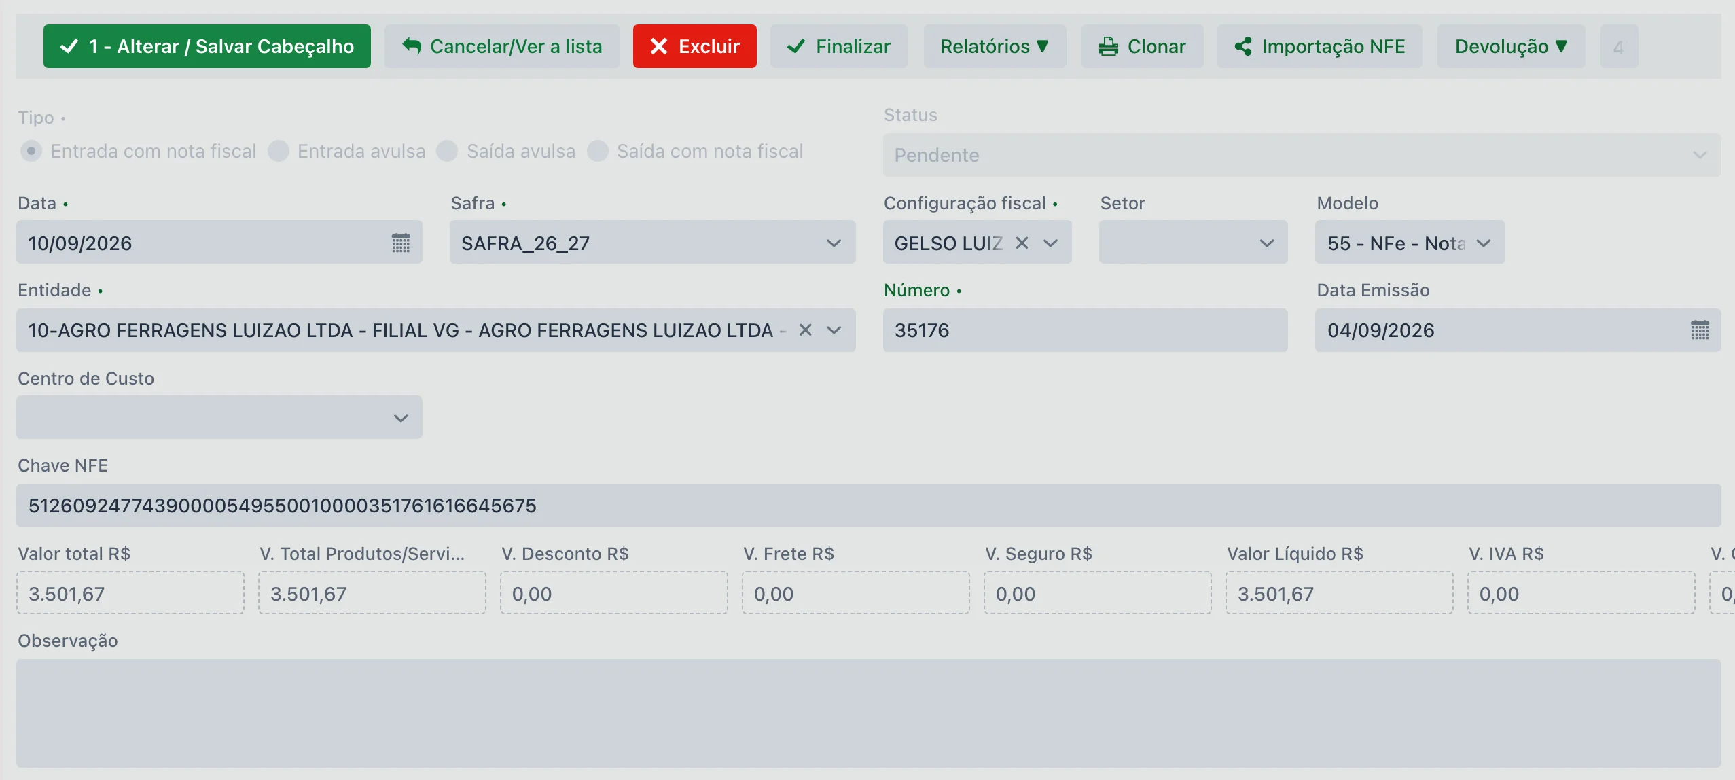Clear Configuração fiscal value GELSO LUIZ

click(1022, 243)
